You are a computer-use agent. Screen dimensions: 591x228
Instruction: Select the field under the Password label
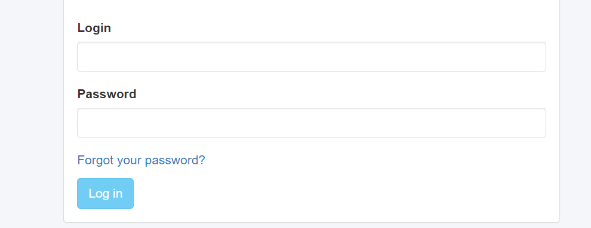coord(312,123)
